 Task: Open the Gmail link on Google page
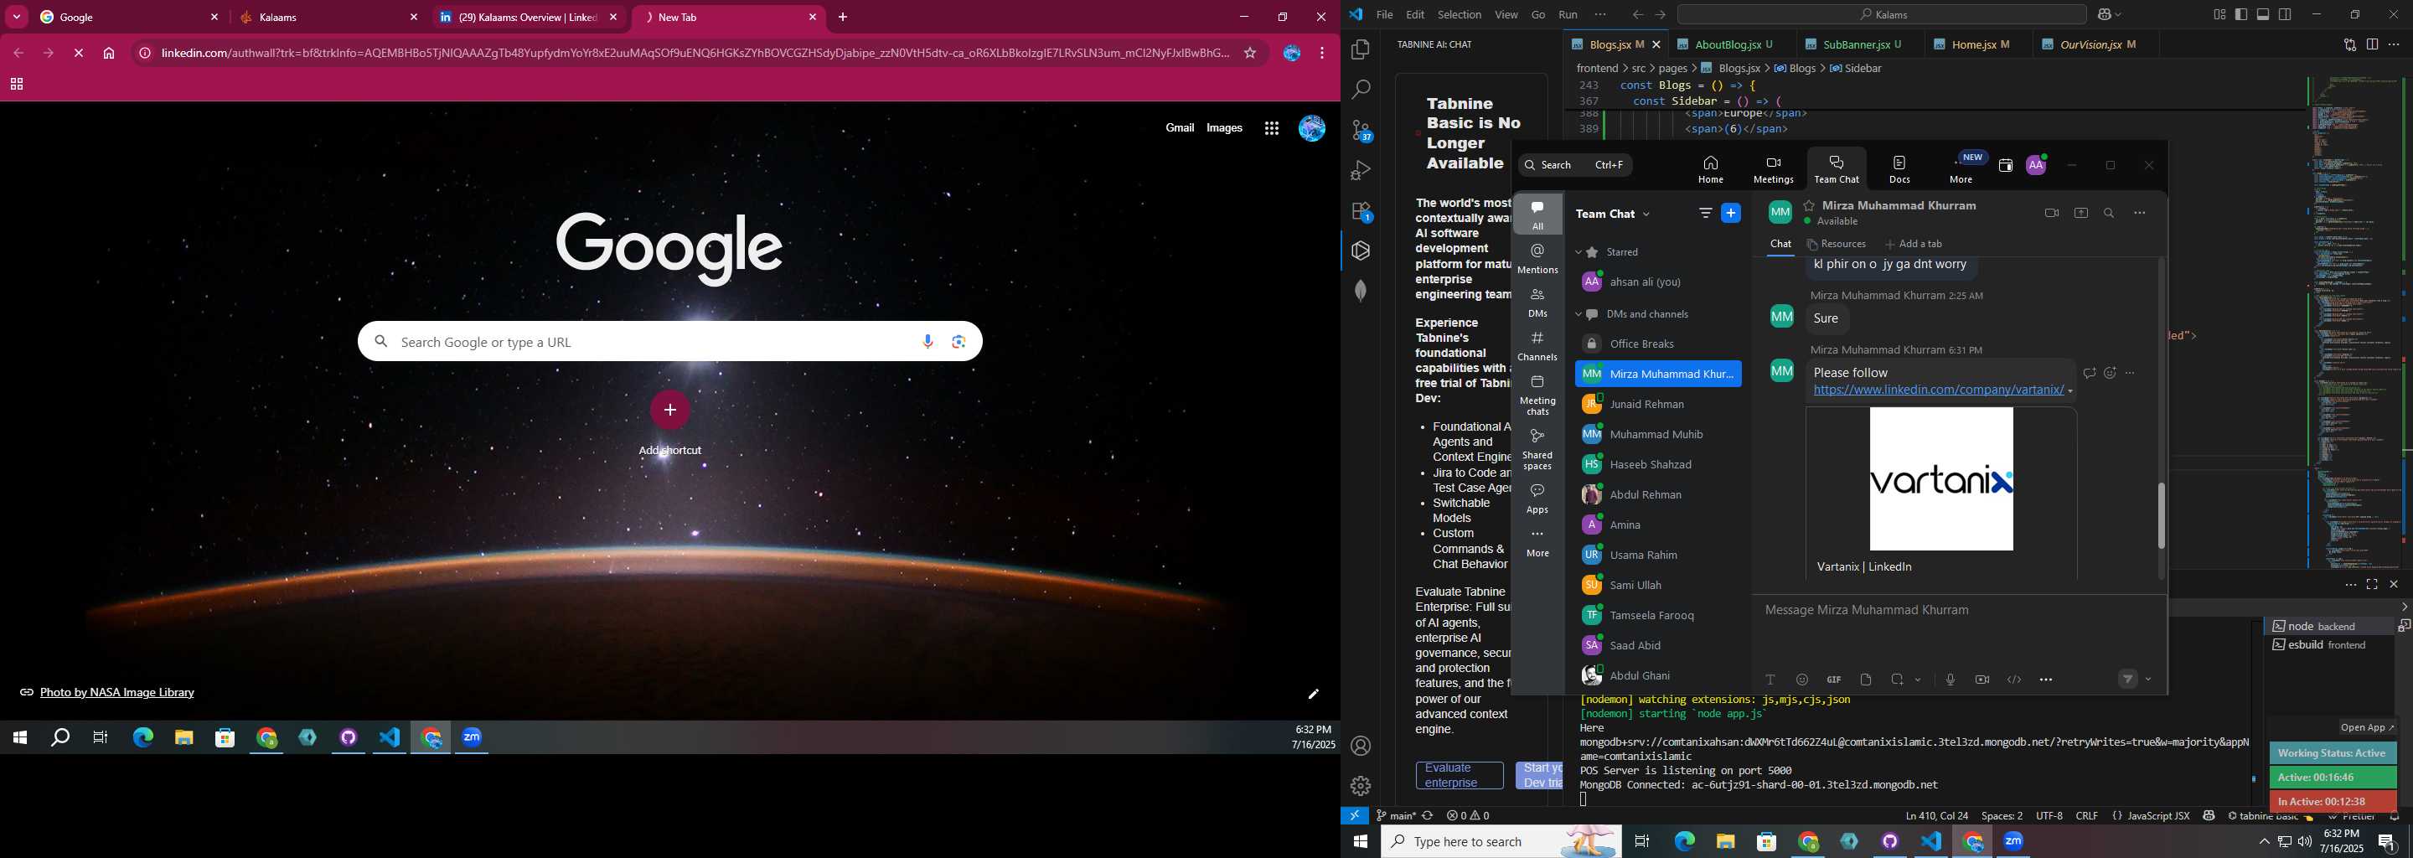click(1180, 128)
